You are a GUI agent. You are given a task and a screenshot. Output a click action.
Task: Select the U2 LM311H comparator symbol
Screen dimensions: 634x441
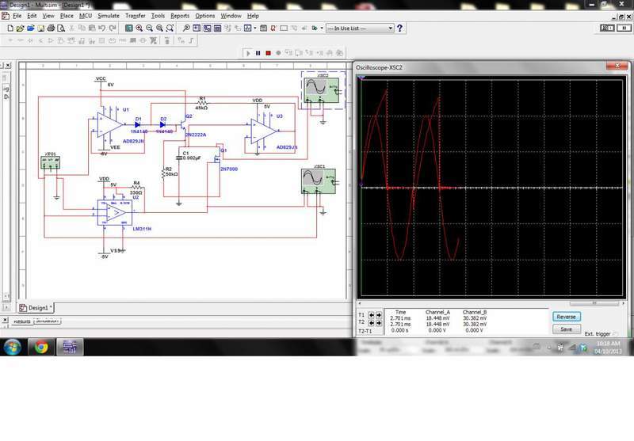click(115, 212)
